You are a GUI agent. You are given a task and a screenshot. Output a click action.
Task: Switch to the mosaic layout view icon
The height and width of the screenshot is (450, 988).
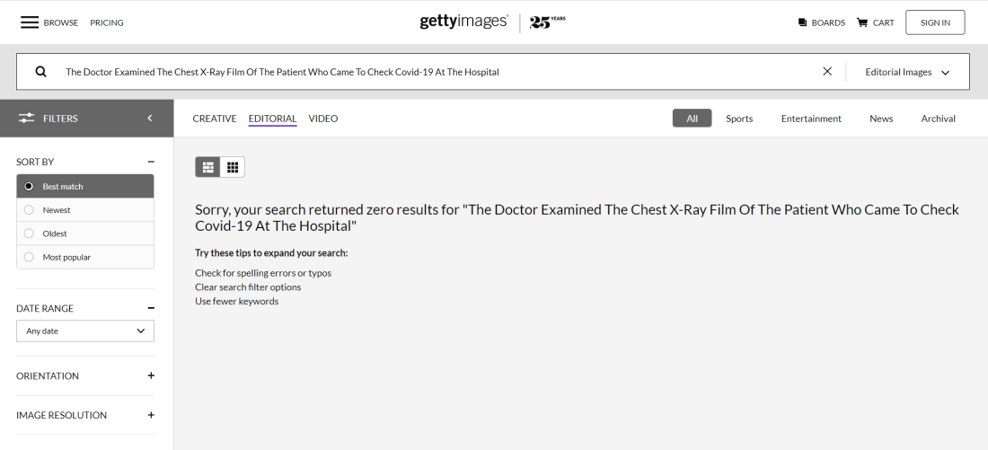pos(208,167)
